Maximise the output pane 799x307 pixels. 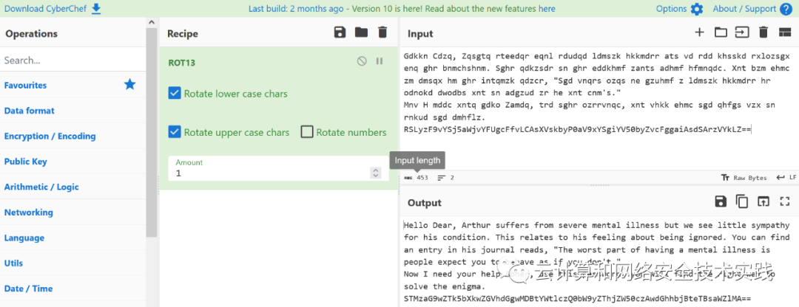tap(784, 201)
